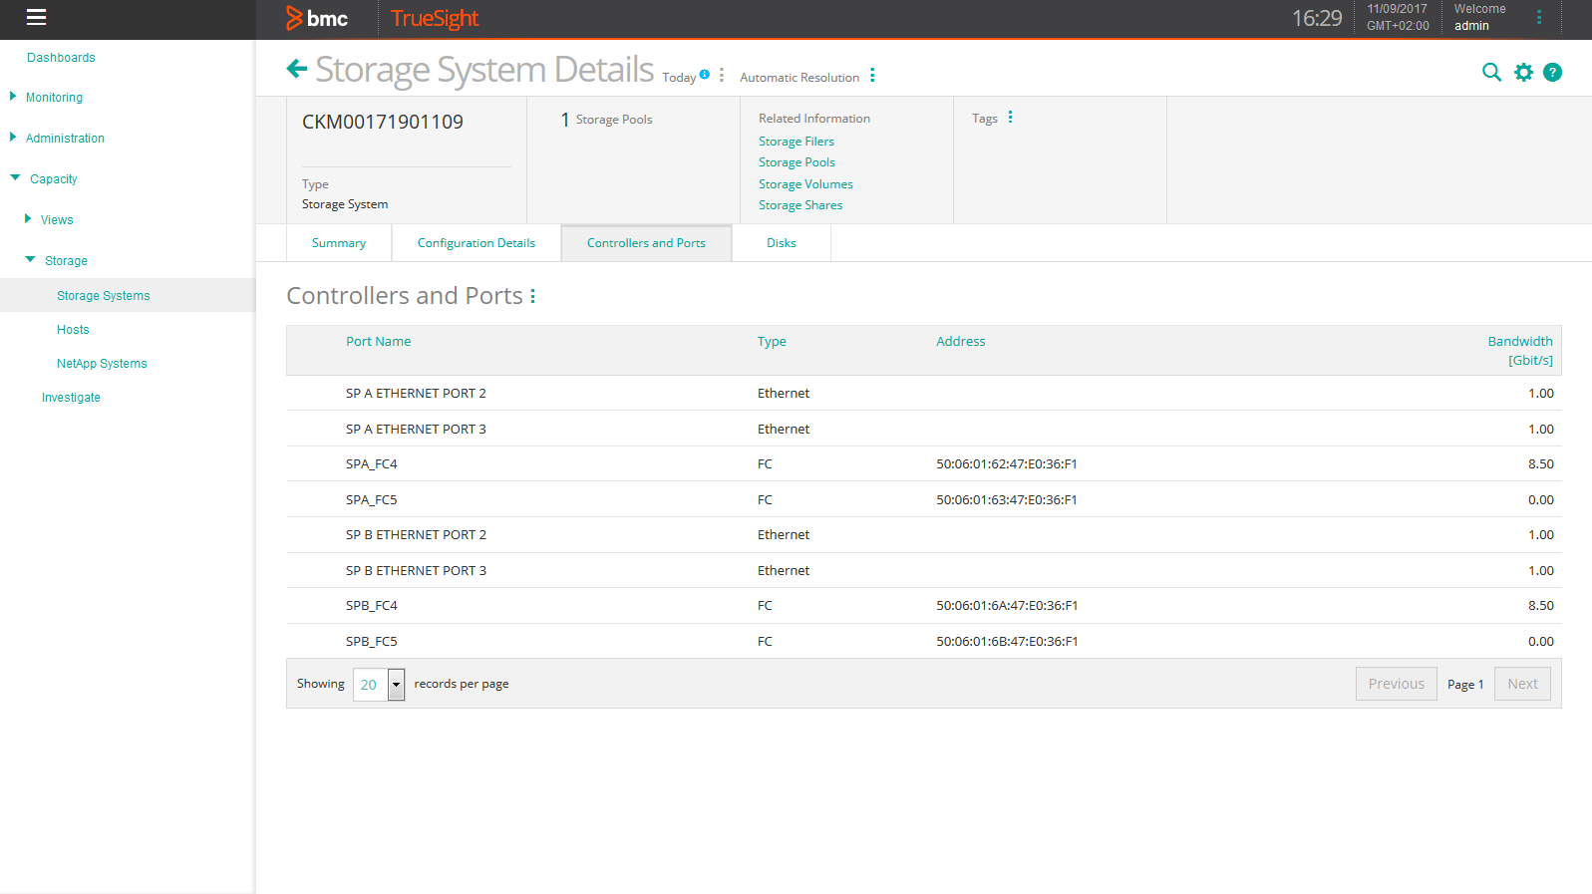
Task: Switch to the Disks tab
Action: coord(782,243)
